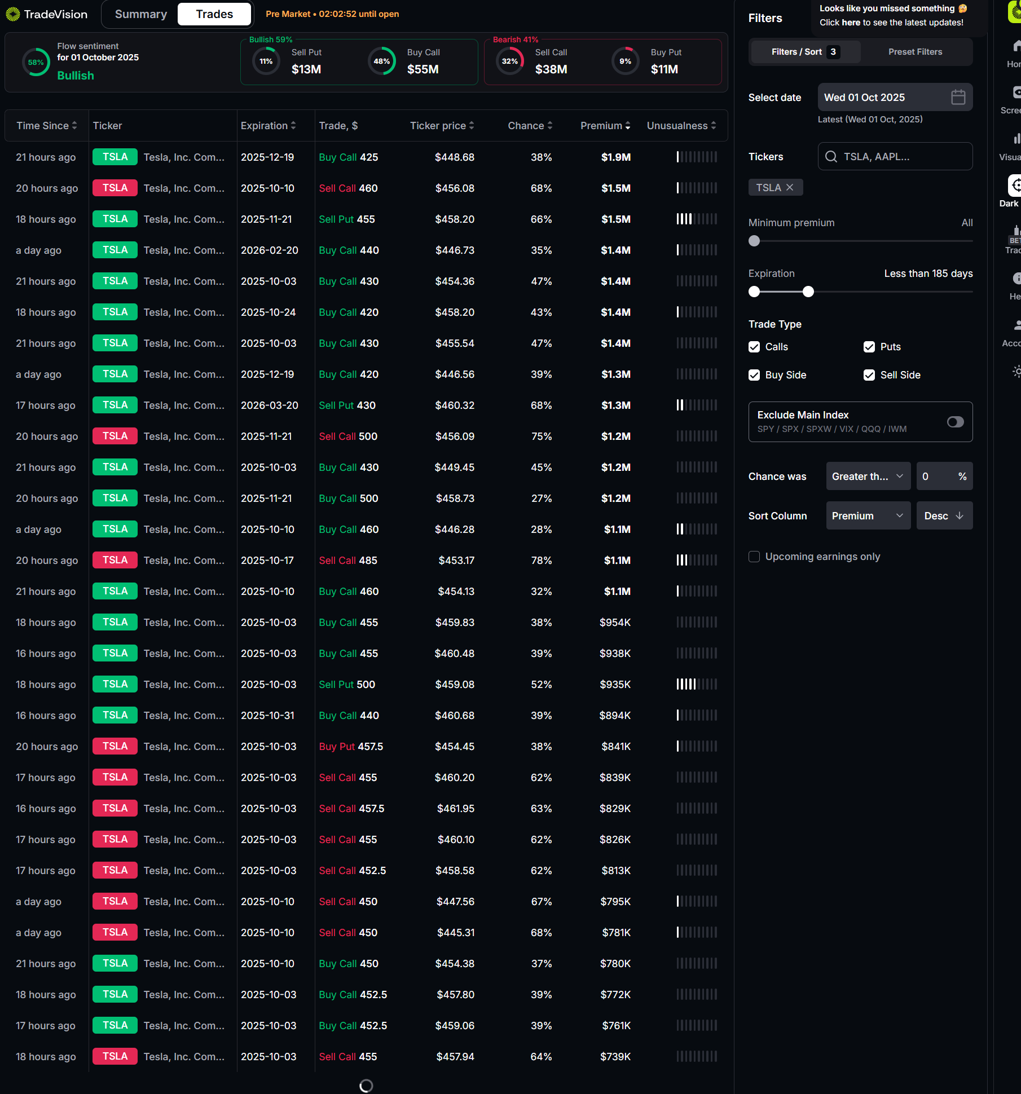Sort by Time Since column arrows
The image size is (1021, 1094).
coord(74,125)
